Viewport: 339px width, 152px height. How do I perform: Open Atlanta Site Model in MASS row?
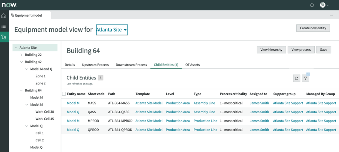pos(149,103)
